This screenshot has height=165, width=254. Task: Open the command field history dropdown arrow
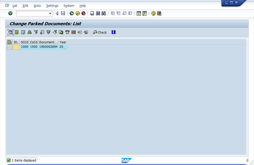(x=50, y=13)
